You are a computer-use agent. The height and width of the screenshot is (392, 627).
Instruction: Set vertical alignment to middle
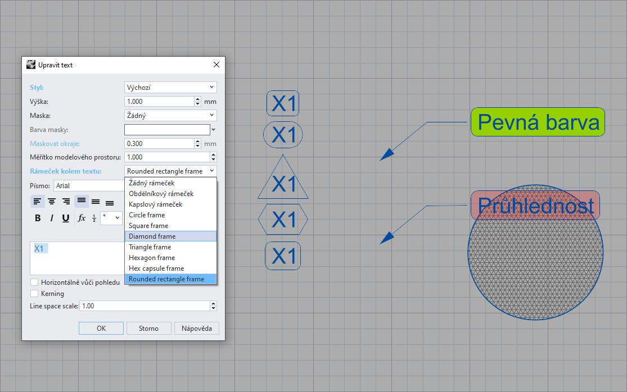[96, 201]
